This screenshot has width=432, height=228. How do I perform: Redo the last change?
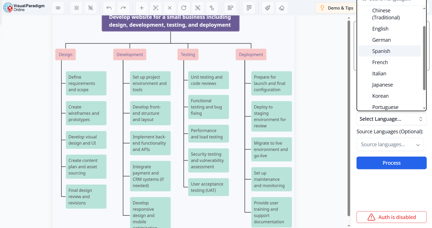[x=123, y=8]
